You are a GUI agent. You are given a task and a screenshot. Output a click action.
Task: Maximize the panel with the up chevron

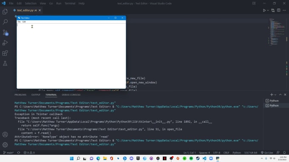[280, 95]
